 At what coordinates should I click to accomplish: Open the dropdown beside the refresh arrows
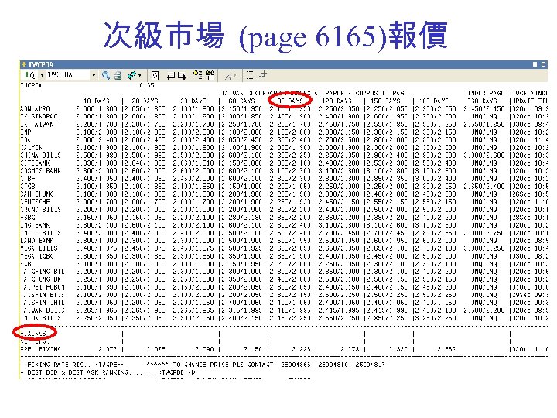[x=140, y=76]
